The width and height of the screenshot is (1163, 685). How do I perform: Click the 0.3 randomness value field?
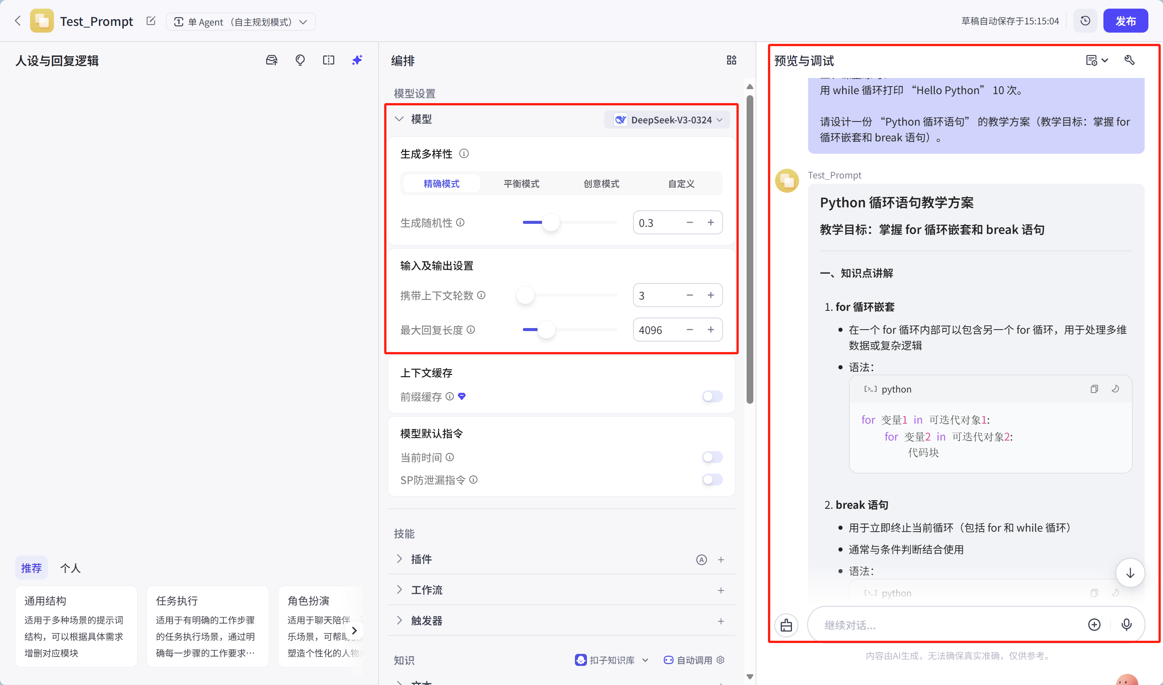coord(656,223)
